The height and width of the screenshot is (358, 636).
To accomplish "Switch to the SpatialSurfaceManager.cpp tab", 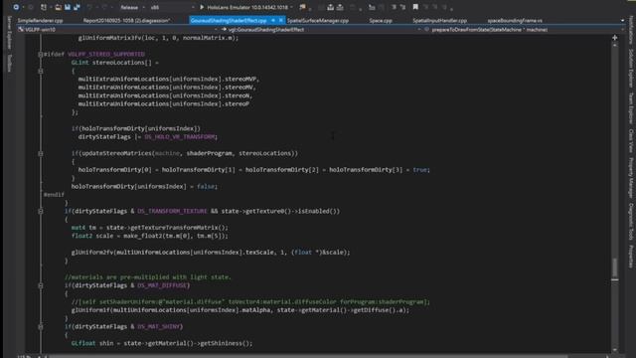I will coord(318,20).
